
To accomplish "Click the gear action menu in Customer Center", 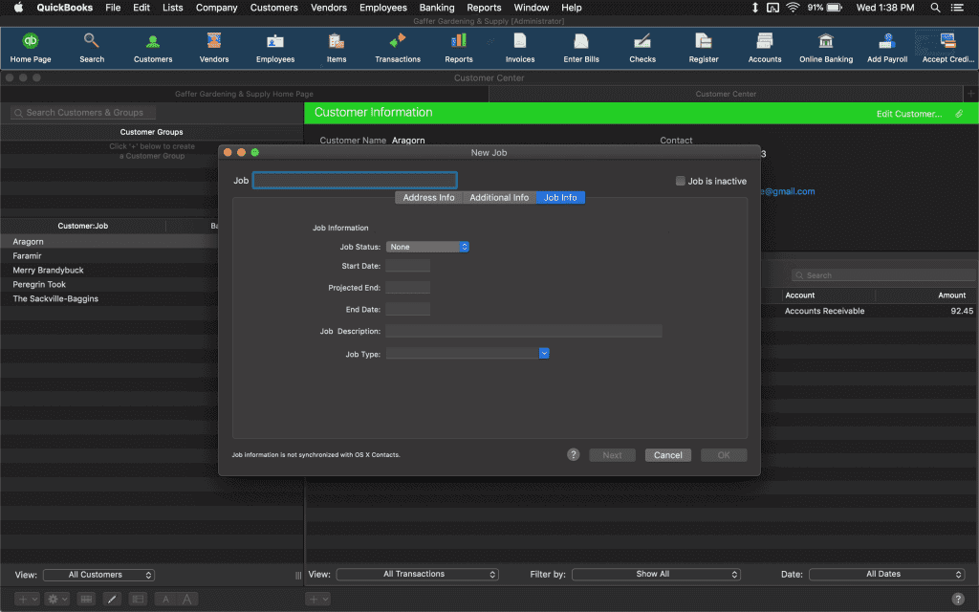I will coord(56,599).
